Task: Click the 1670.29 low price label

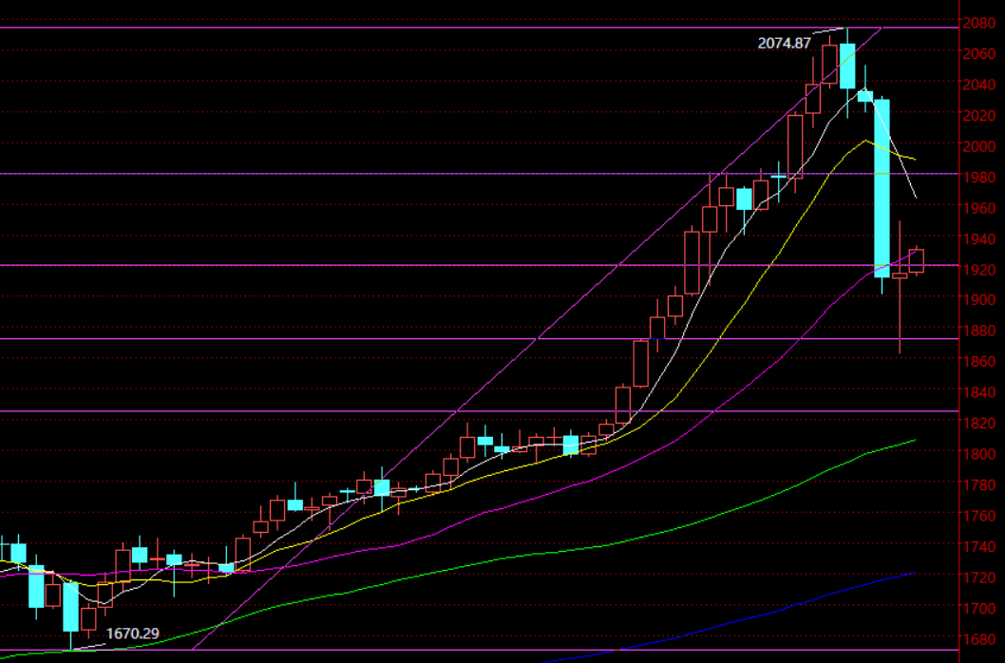Action: click(x=133, y=634)
